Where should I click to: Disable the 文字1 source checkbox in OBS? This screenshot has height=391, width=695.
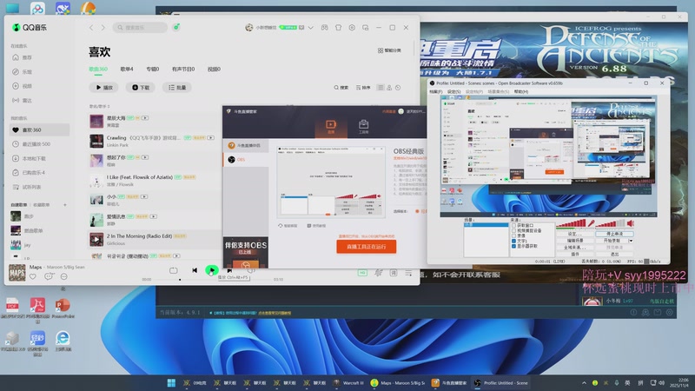pos(514,241)
